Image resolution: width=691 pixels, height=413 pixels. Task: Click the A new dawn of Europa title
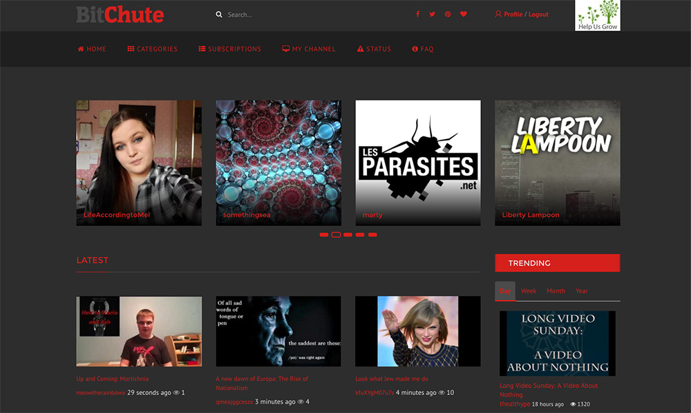click(262, 383)
